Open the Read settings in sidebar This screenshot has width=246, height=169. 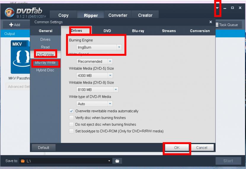click(45, 47)
